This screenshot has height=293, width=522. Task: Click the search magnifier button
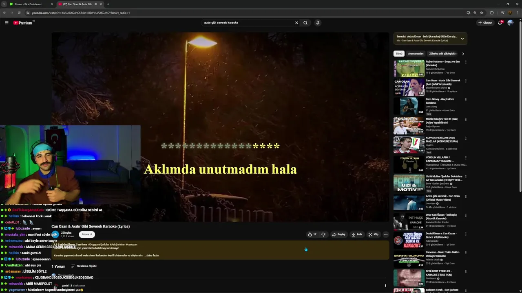305,23
